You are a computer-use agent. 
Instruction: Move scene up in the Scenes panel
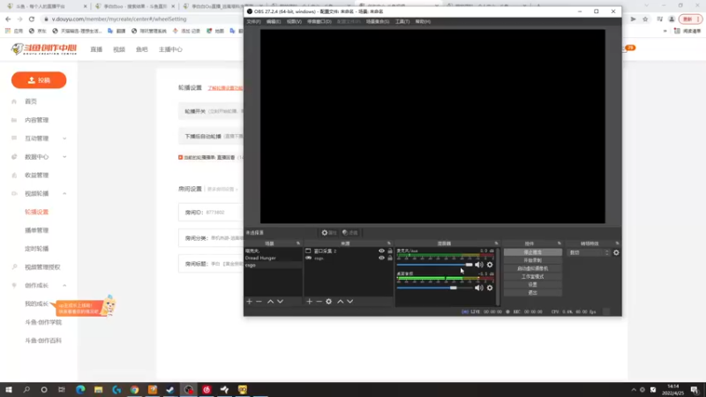[270, 302]
